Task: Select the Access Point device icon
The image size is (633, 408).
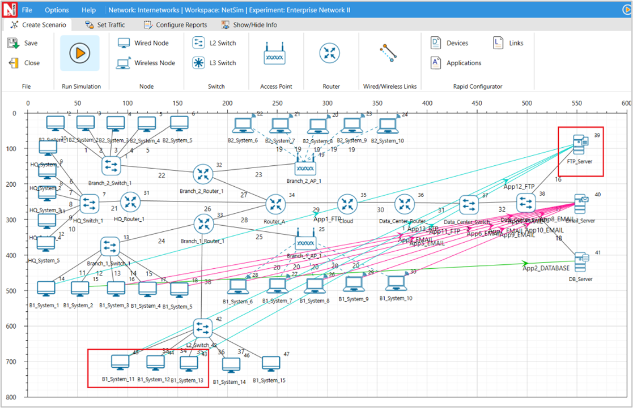Action: click(275, 55)
